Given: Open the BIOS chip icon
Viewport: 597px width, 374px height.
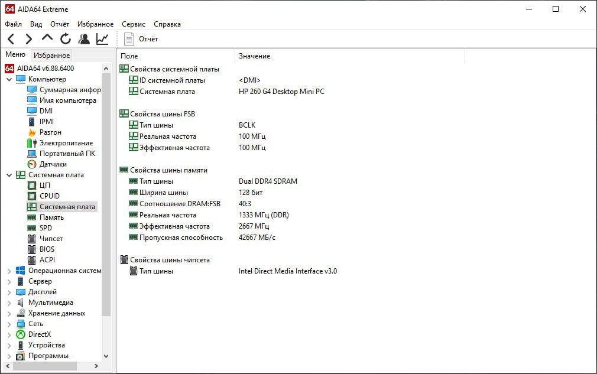Looking at the screenshot, I should click(32, 249).
